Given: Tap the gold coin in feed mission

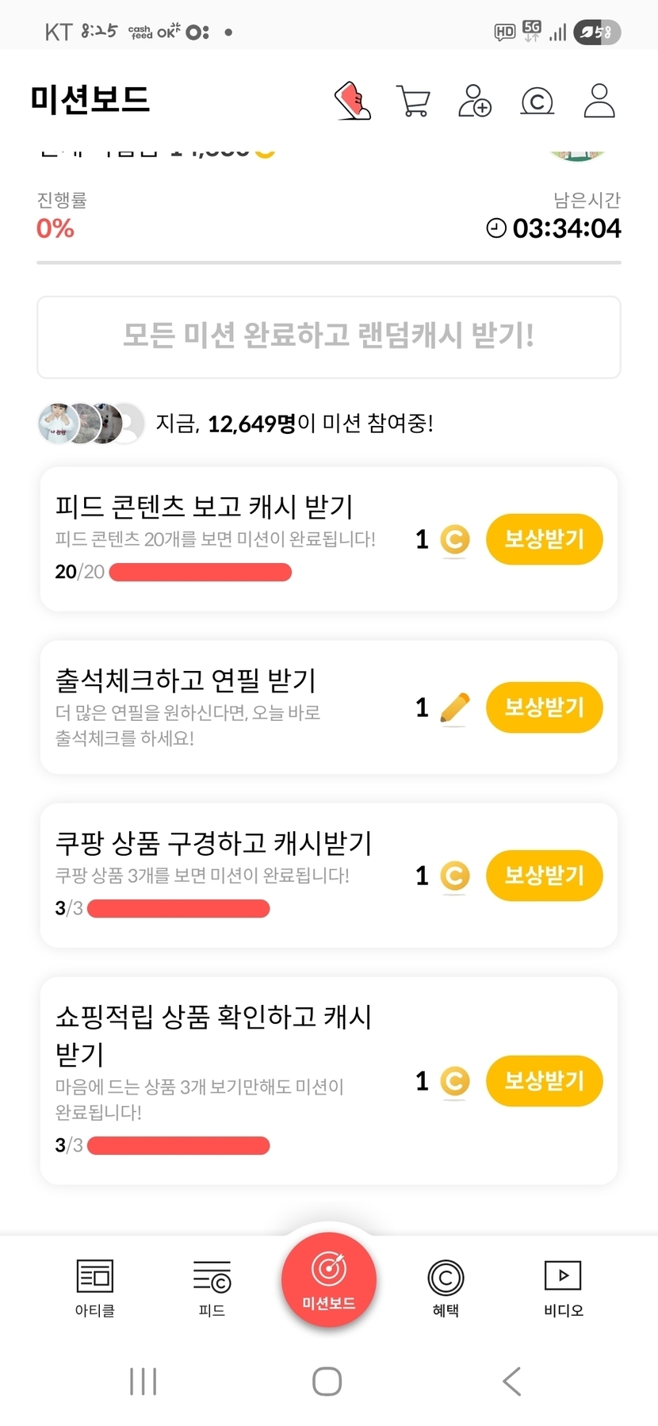Looking at the screenshot, I should (x=454, y=540).
